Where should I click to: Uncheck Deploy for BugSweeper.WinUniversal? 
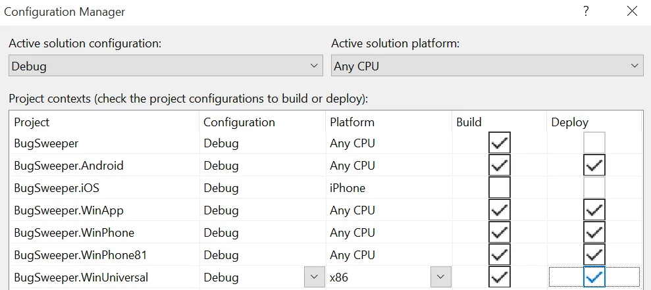point(594,278)
